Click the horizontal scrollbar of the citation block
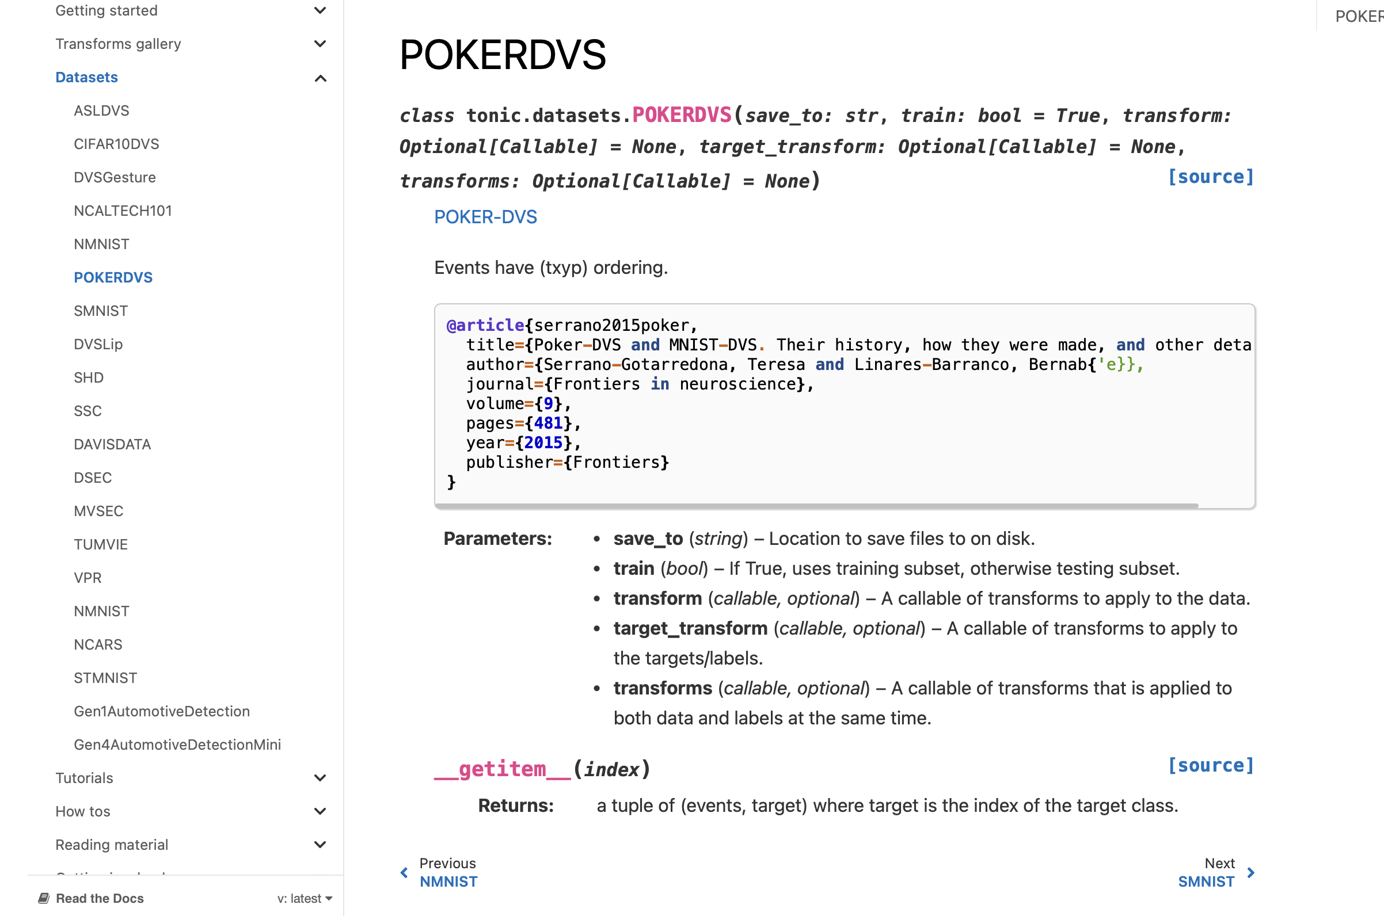 coord(816,505)
